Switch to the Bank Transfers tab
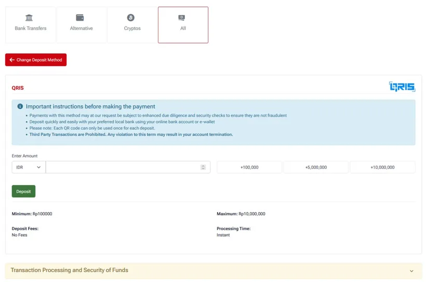The width and height of the screenshot is (426, 282). [x=31, y=25]
